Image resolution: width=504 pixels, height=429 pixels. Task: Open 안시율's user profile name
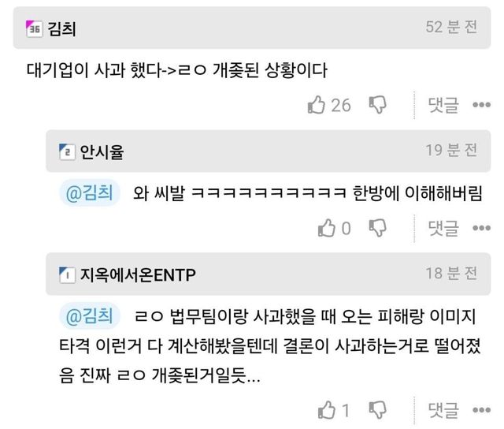click(102, 152)
